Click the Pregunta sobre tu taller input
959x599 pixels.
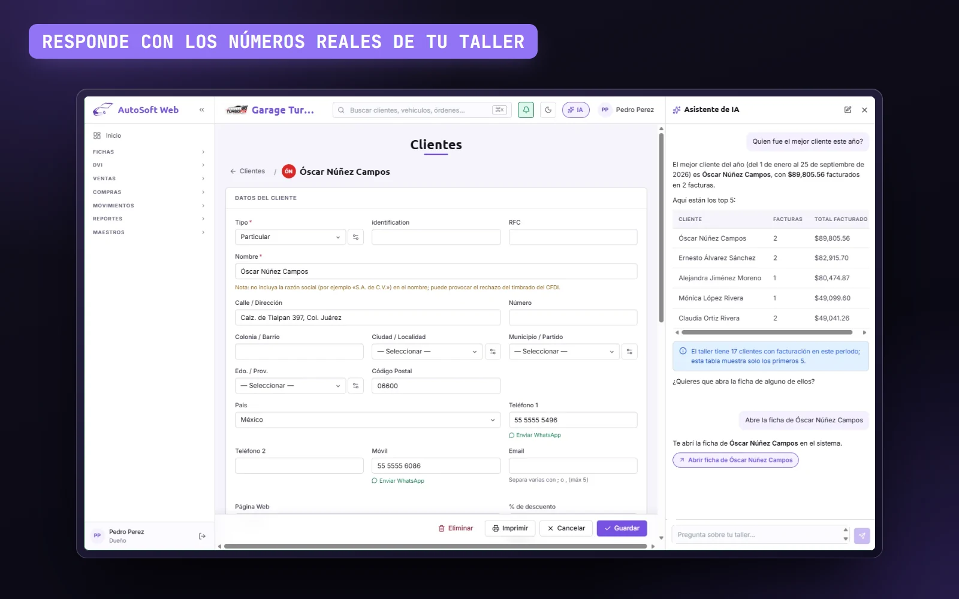(758, 535)
